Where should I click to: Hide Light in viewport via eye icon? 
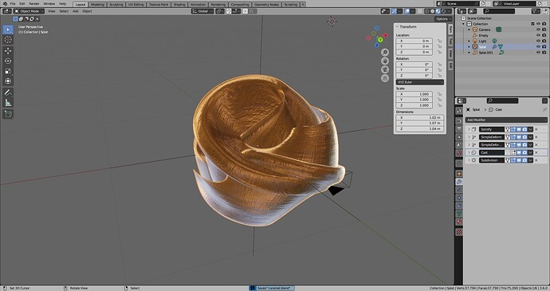tap(538, 41)
